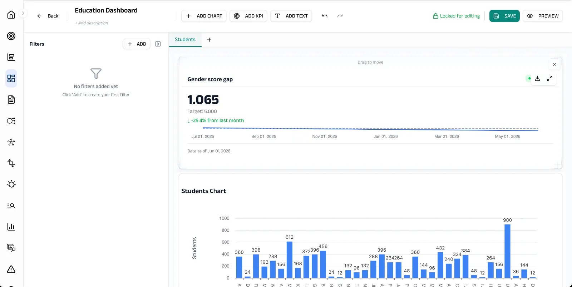Download the Gender score gap KPI

tap(537, 78)
